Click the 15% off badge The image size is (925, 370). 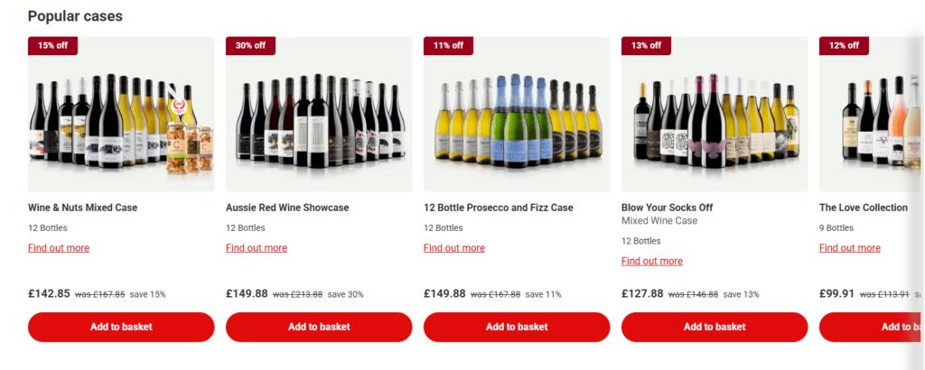tap(52, 45)
